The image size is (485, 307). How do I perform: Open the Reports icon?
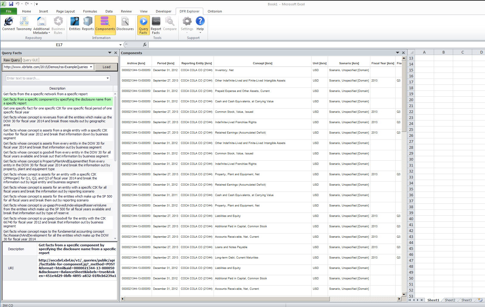88,24
